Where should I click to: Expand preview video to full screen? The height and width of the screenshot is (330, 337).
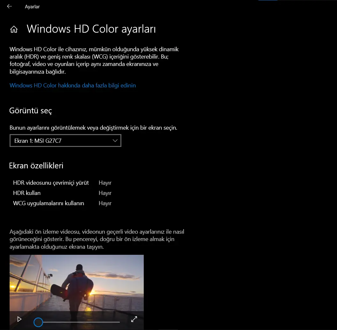tap(134, 319)
